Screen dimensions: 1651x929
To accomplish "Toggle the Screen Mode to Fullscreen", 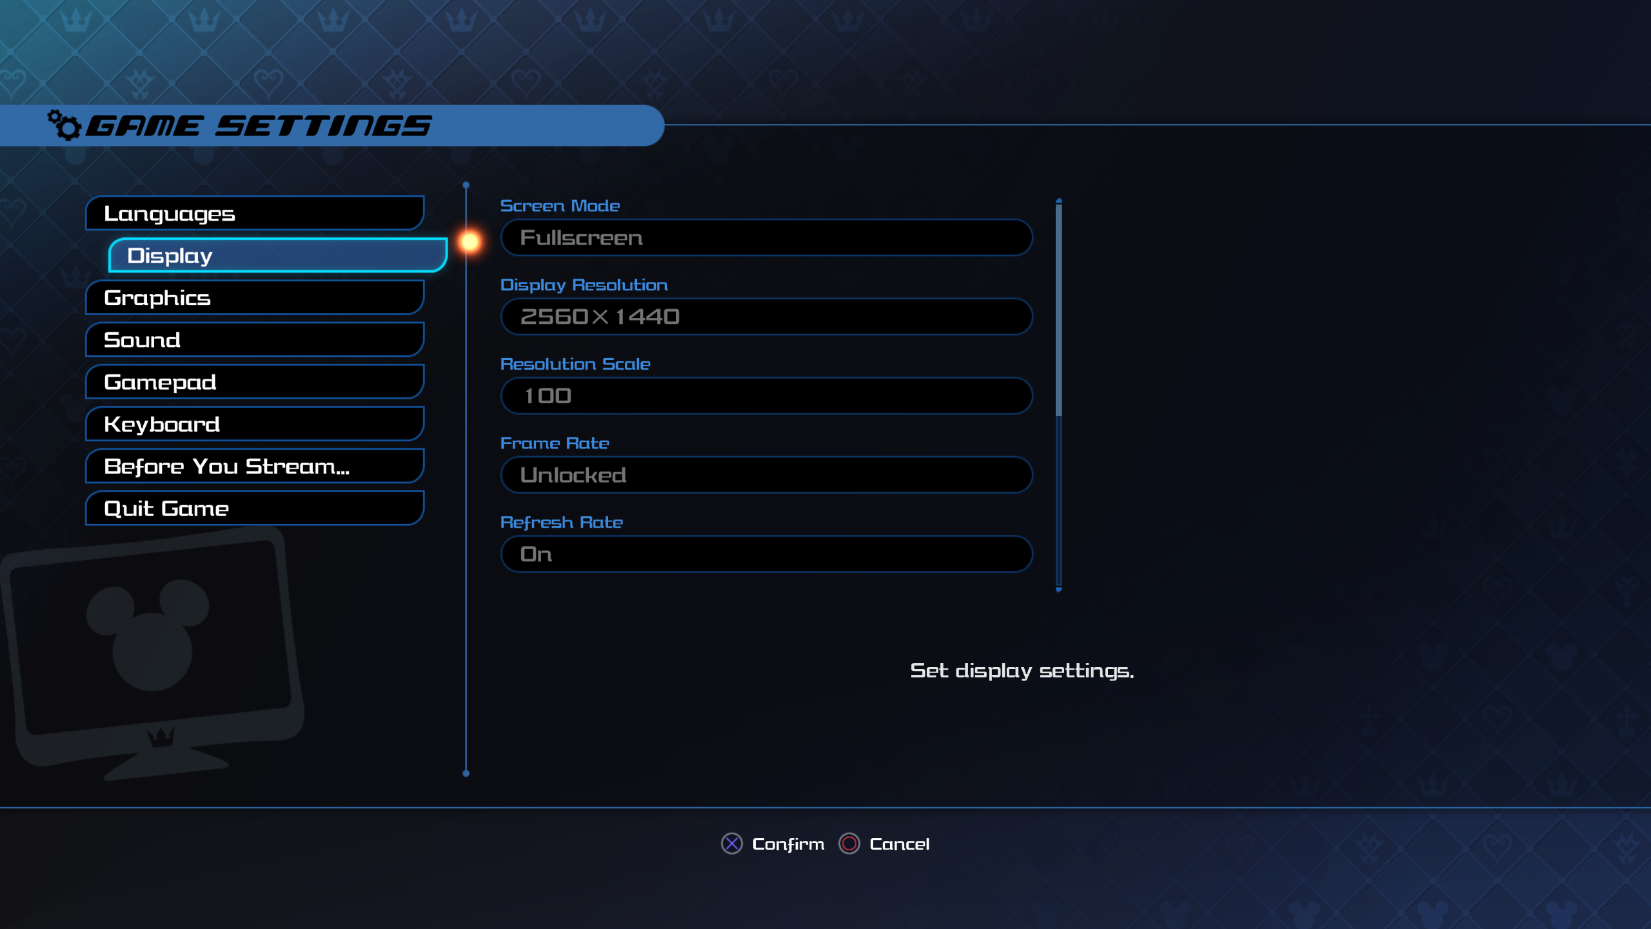I will click(767, 237).
